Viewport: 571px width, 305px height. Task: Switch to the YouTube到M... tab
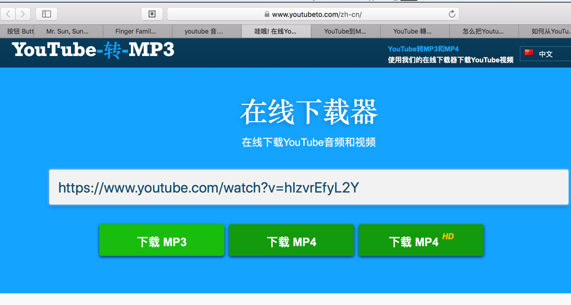tap(345, 31)
